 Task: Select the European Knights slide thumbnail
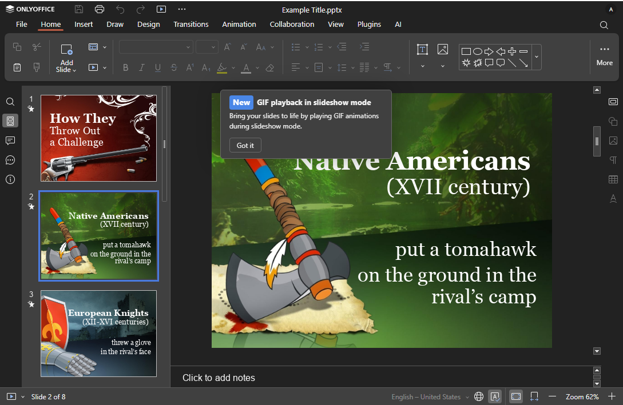click(98, 334)
